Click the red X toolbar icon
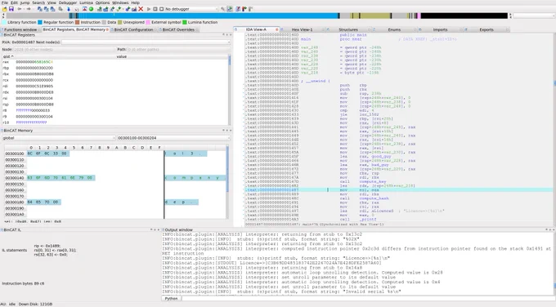The height and width of the screenshot is (307, 556). 141,9
